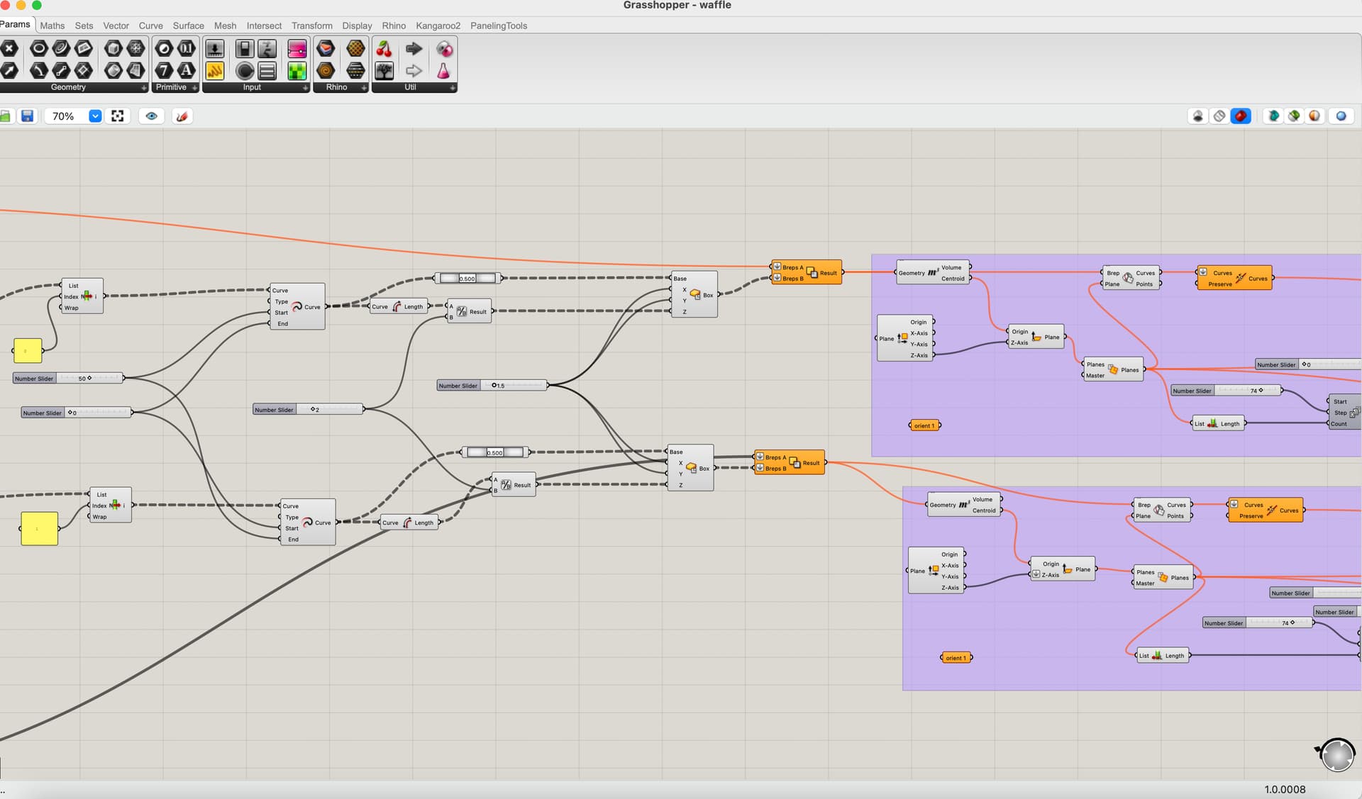
Task: Switch to wireframe preview mode
Action: coord(1219,116)
